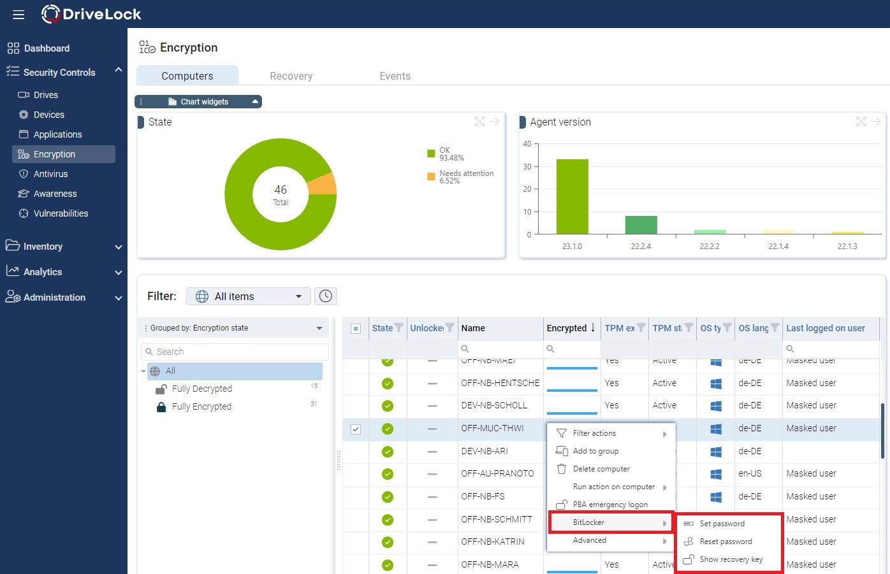Screen dimensions: 890x574
Task: Click the OFF-NB-HENTSCHE computer name
Action: 500,383
